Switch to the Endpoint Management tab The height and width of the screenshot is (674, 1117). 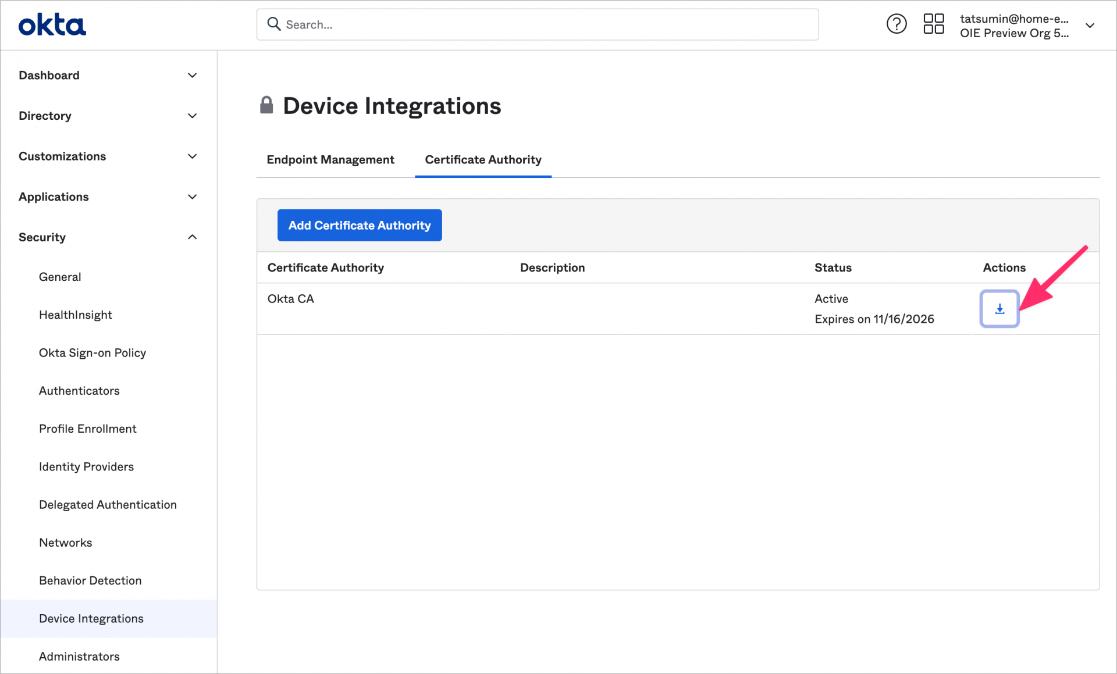(x=330, y=159)
